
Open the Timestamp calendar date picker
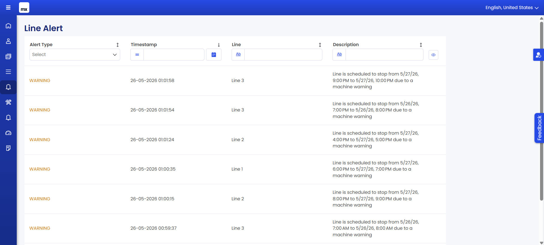(214, 55)
